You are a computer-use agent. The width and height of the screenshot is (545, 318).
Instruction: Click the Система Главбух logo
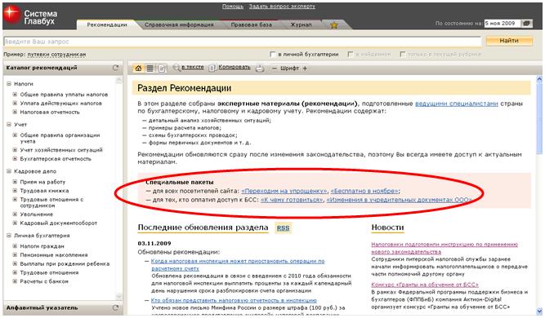point(30,16)
